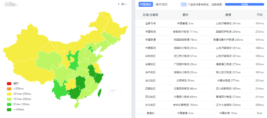The width and height of the screenshot is (267, 118).
Task: Click the 港澳台 row label
Action: click(151, 113)
